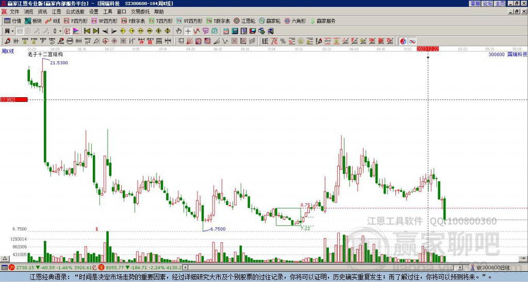
Task: Click the yin-yang taiji icon
Action: (403, 41)
